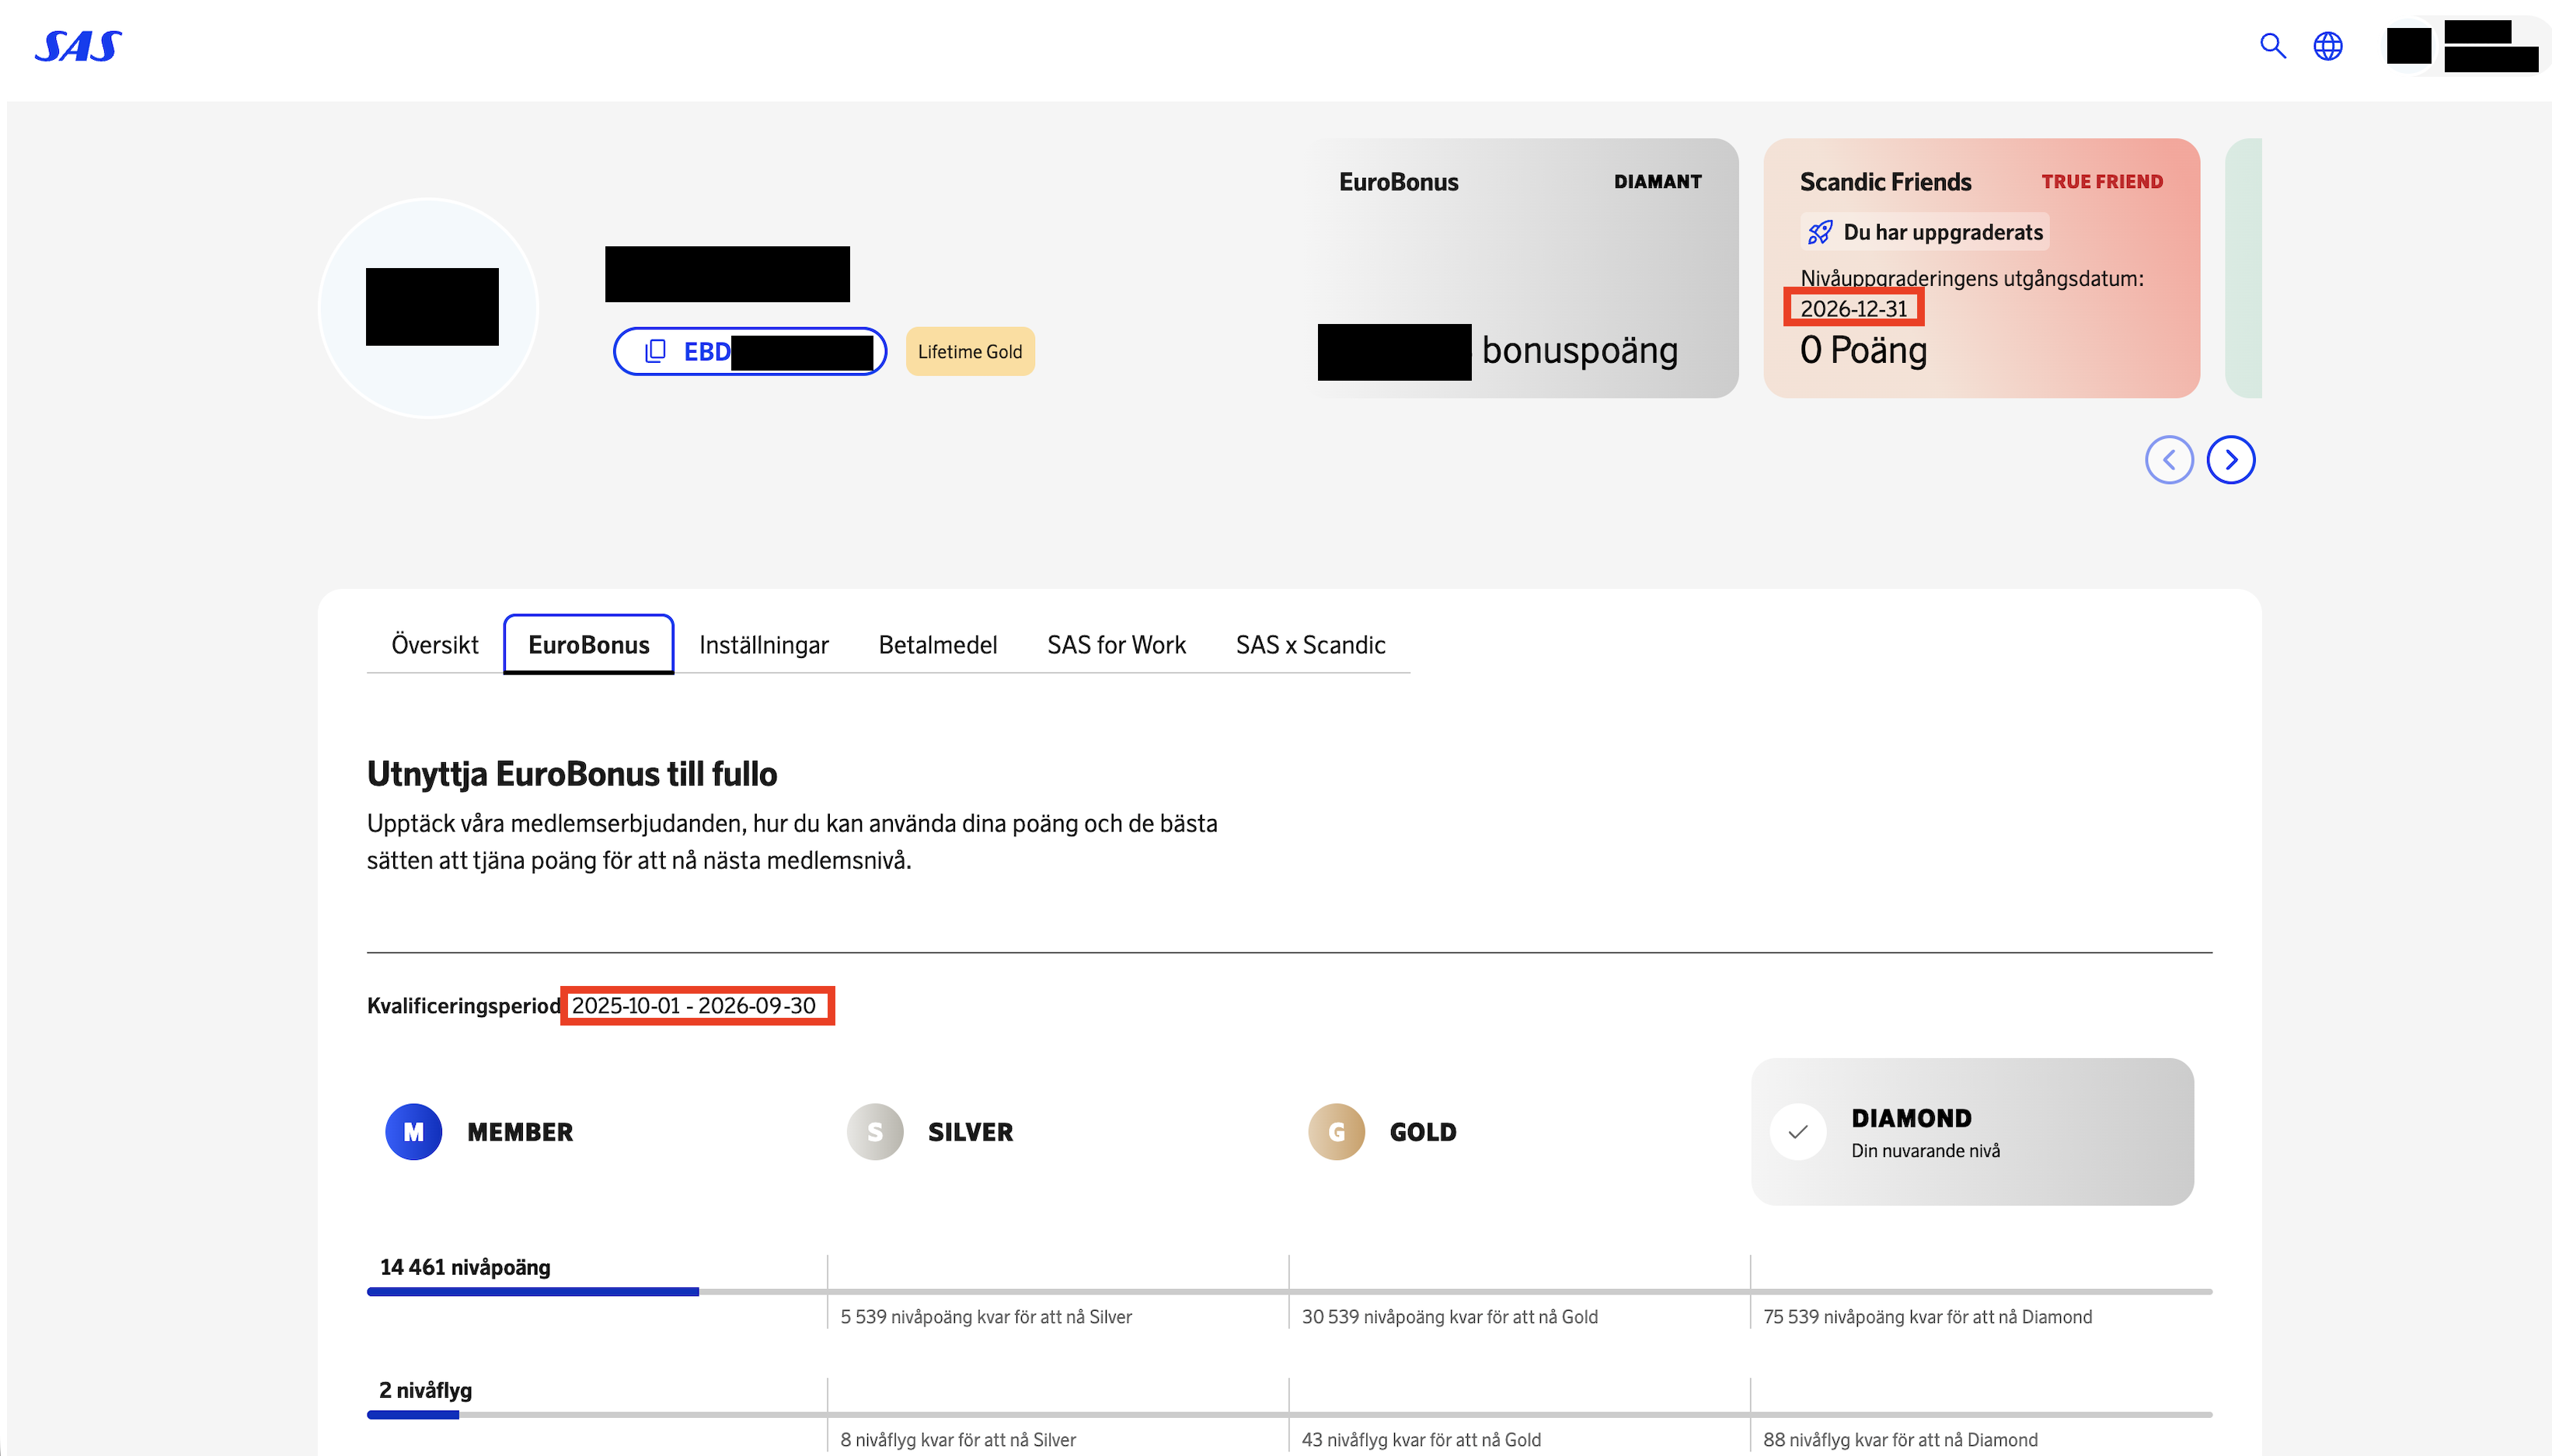The height and width of the screenshot is (1456, 2552).
Task: Open language selector globe icon
Action: pyautogui.click(x=2328, y=45)
